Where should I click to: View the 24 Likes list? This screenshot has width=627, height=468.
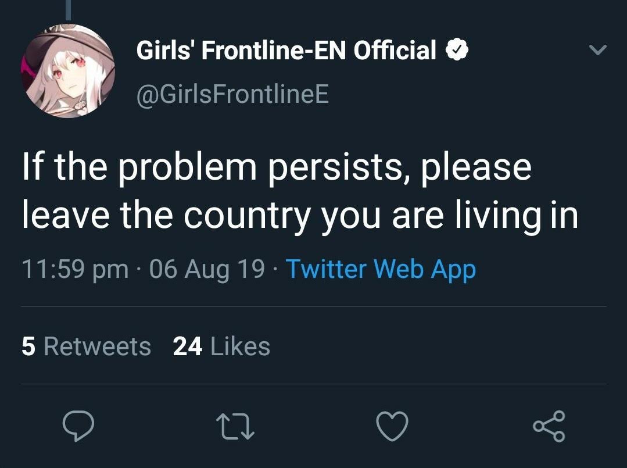(221, 346)
